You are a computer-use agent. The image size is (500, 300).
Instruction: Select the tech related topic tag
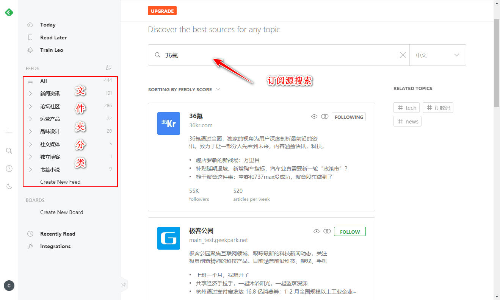click(407, 108)
